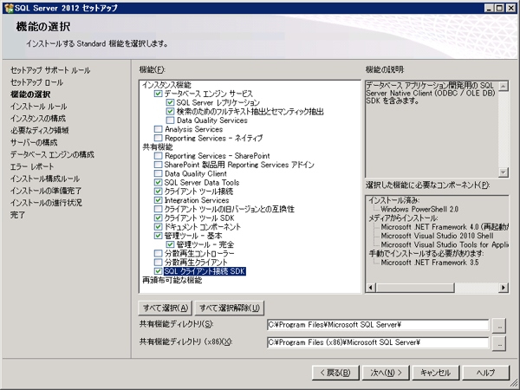520x390 pixels.
Task: Click description box scroll down arrow
Action: [504, 172]
